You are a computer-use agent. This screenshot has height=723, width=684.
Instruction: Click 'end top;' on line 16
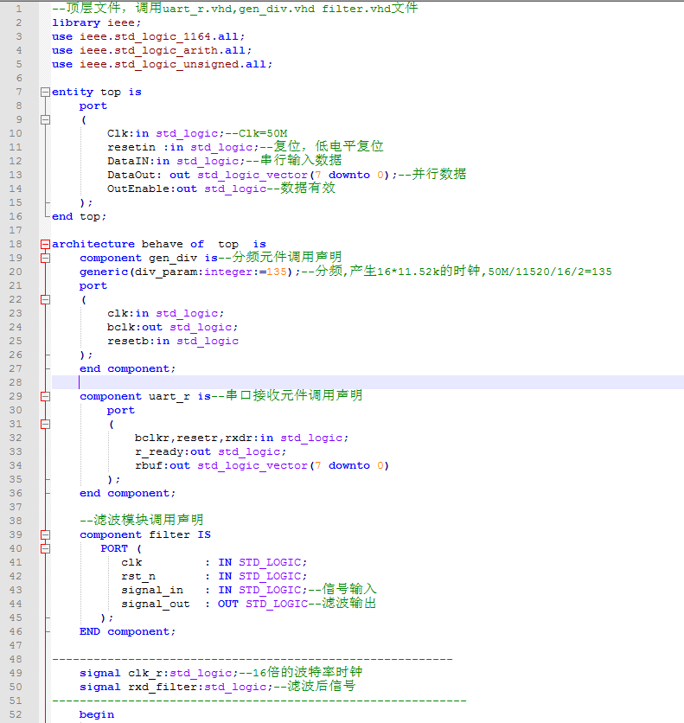click(x=80, y=216)
